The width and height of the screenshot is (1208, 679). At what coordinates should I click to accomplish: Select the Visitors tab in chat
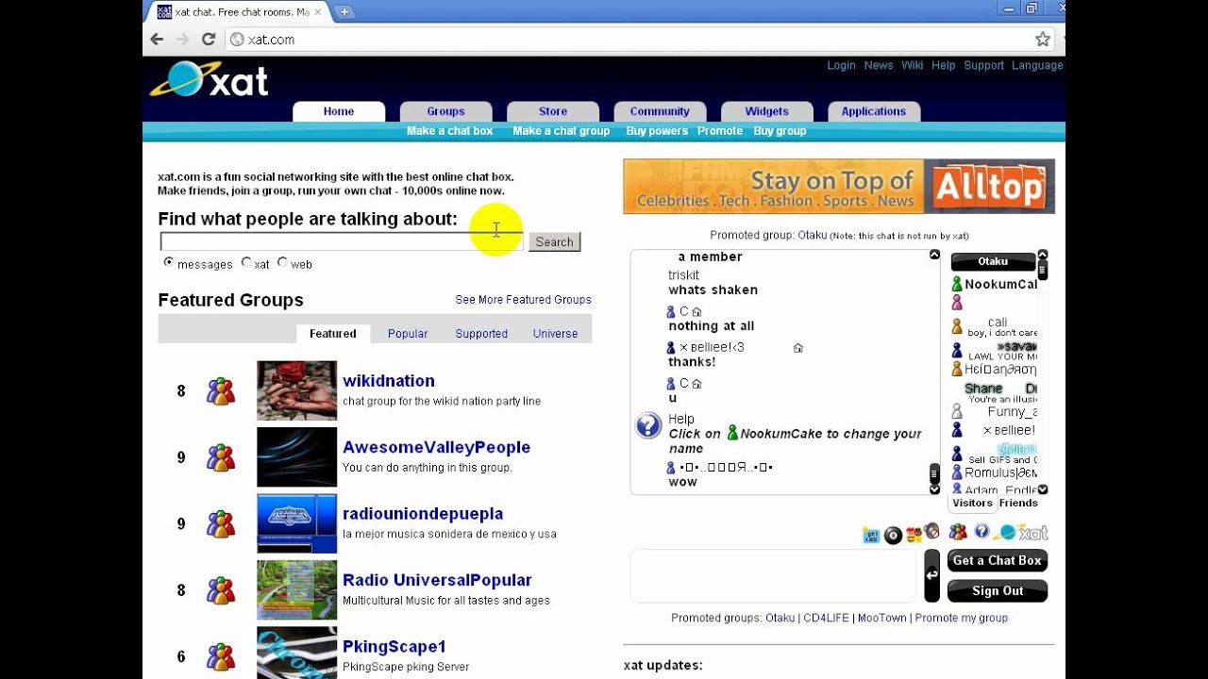coord(973,504)
